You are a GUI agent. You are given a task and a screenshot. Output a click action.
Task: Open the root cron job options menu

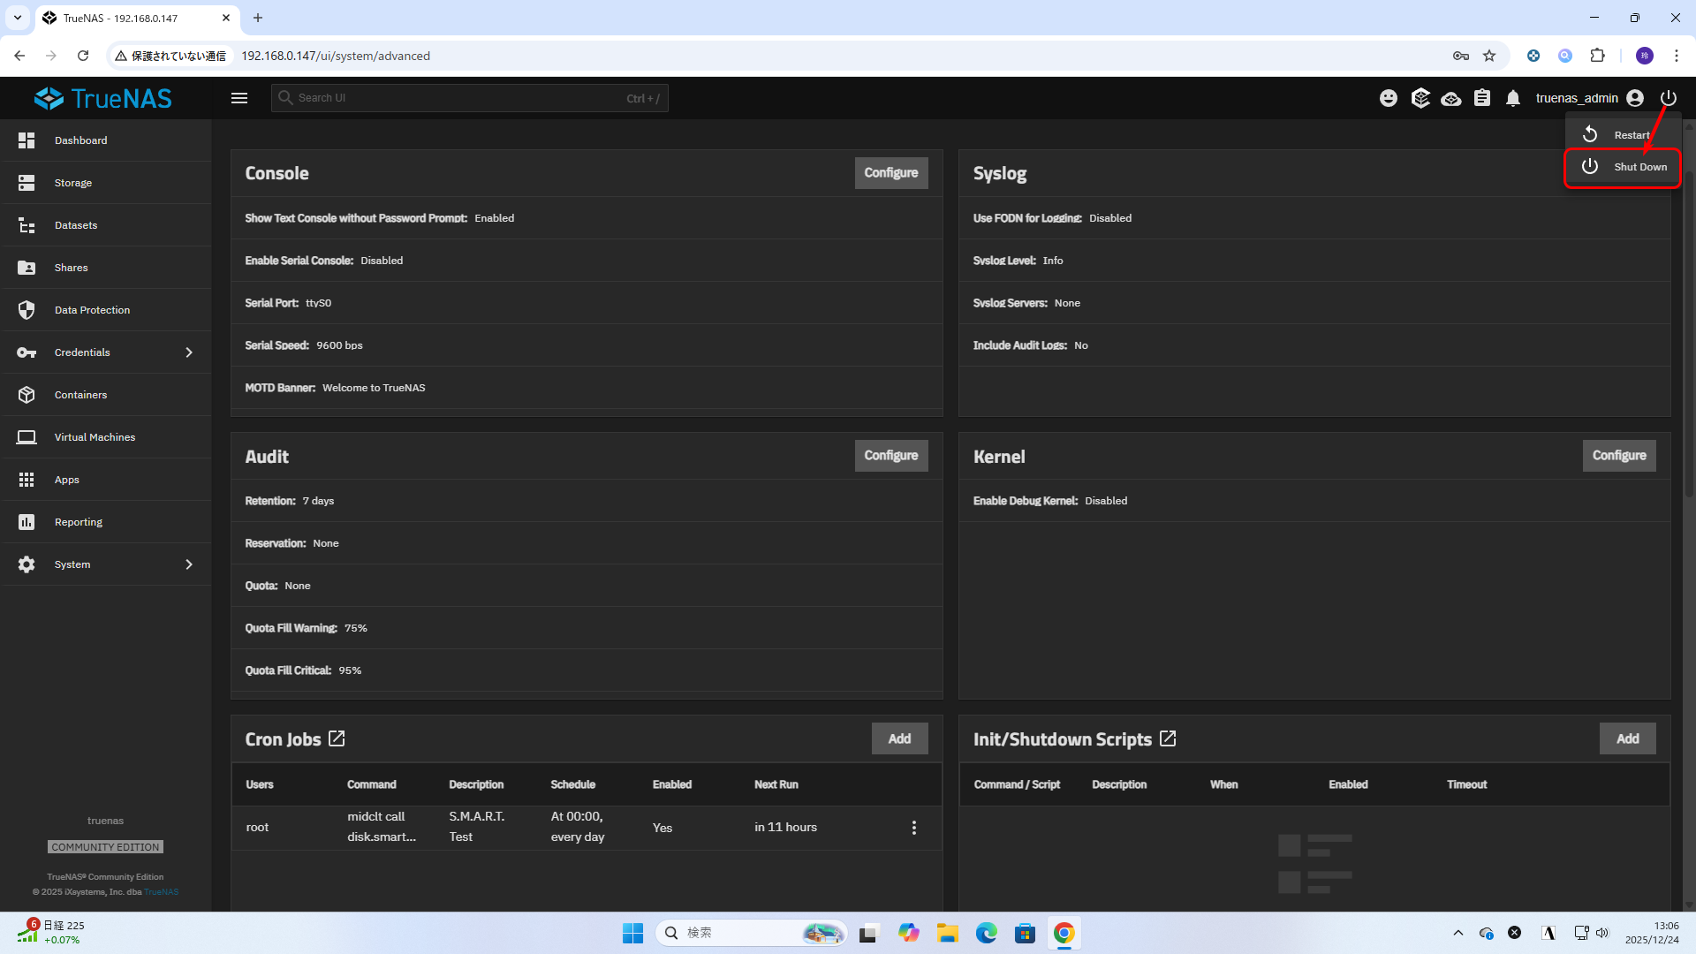click(x=914, y=828)
